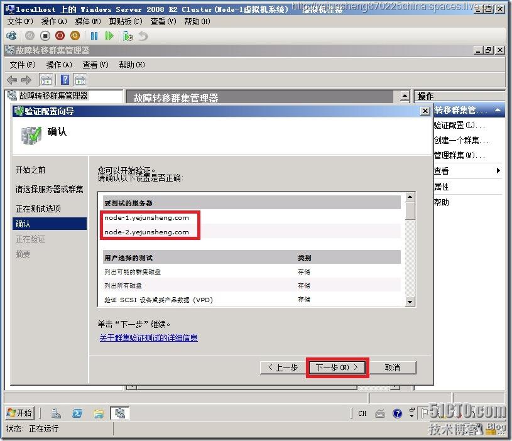This screenshot has width=512, height=441.
Task: Open 查看(V) menu of the VM connection window
Action: pos(163,21)
